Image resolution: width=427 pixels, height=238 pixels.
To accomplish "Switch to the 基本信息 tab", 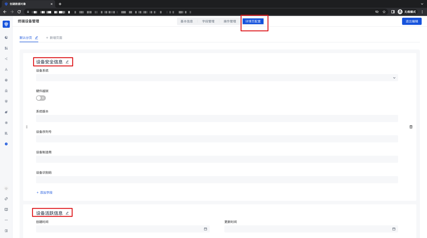I will [x=186, y=21].
